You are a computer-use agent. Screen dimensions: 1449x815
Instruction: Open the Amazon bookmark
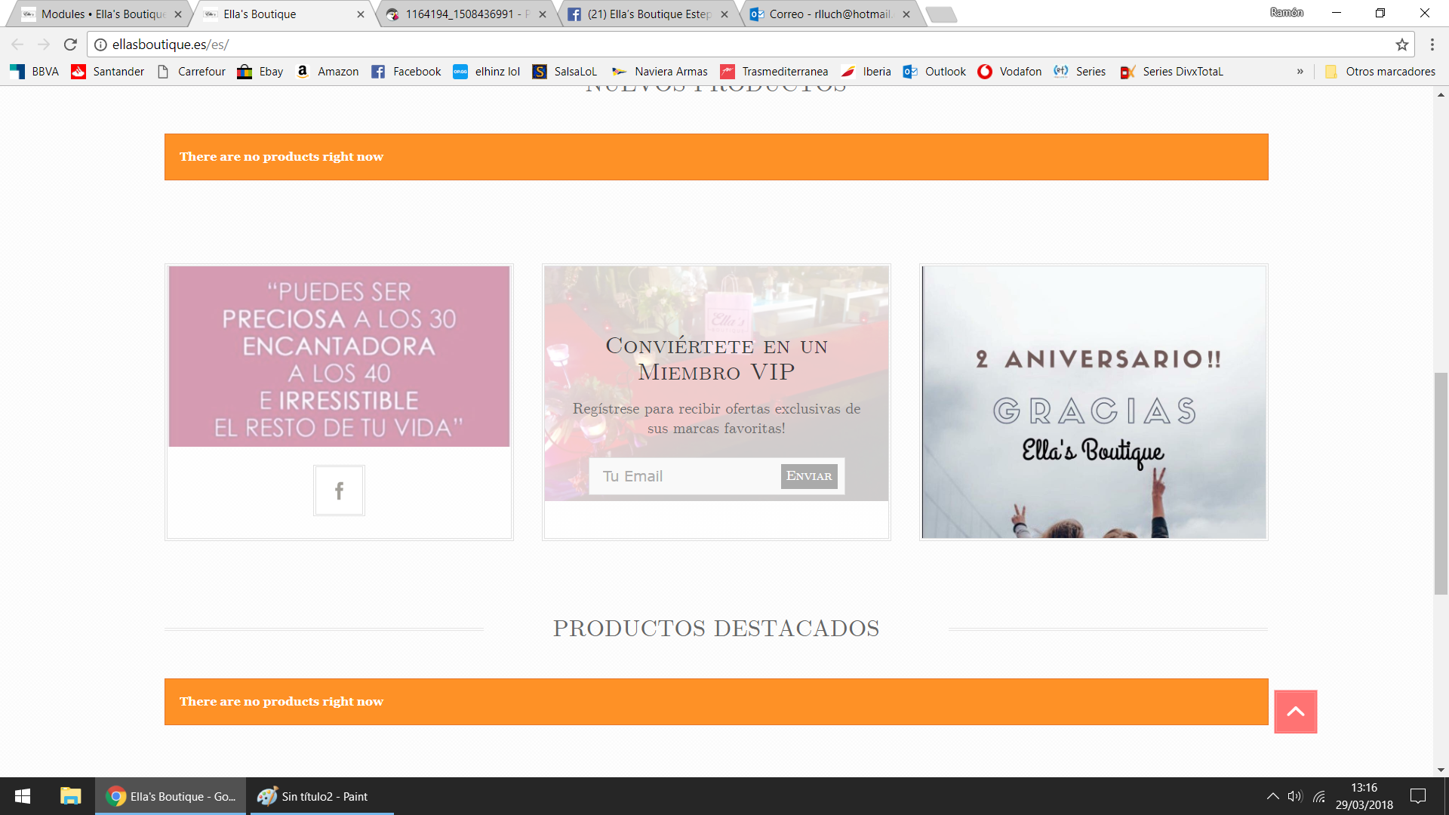328,72
